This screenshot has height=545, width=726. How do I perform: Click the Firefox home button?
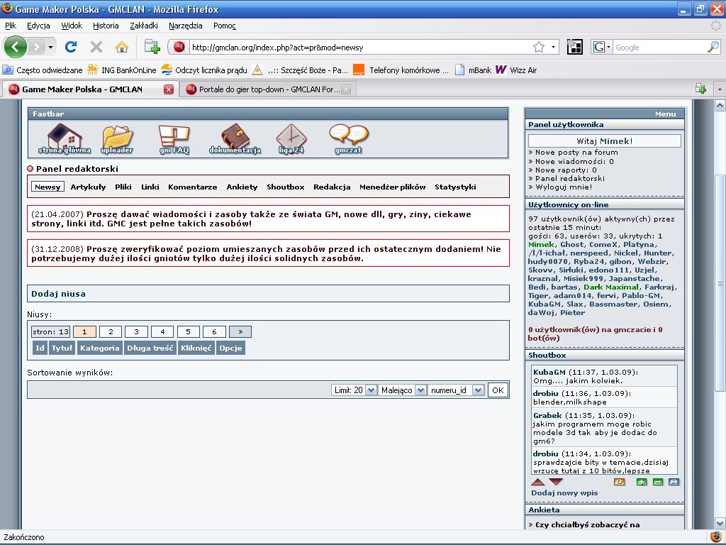click(122, 47)
